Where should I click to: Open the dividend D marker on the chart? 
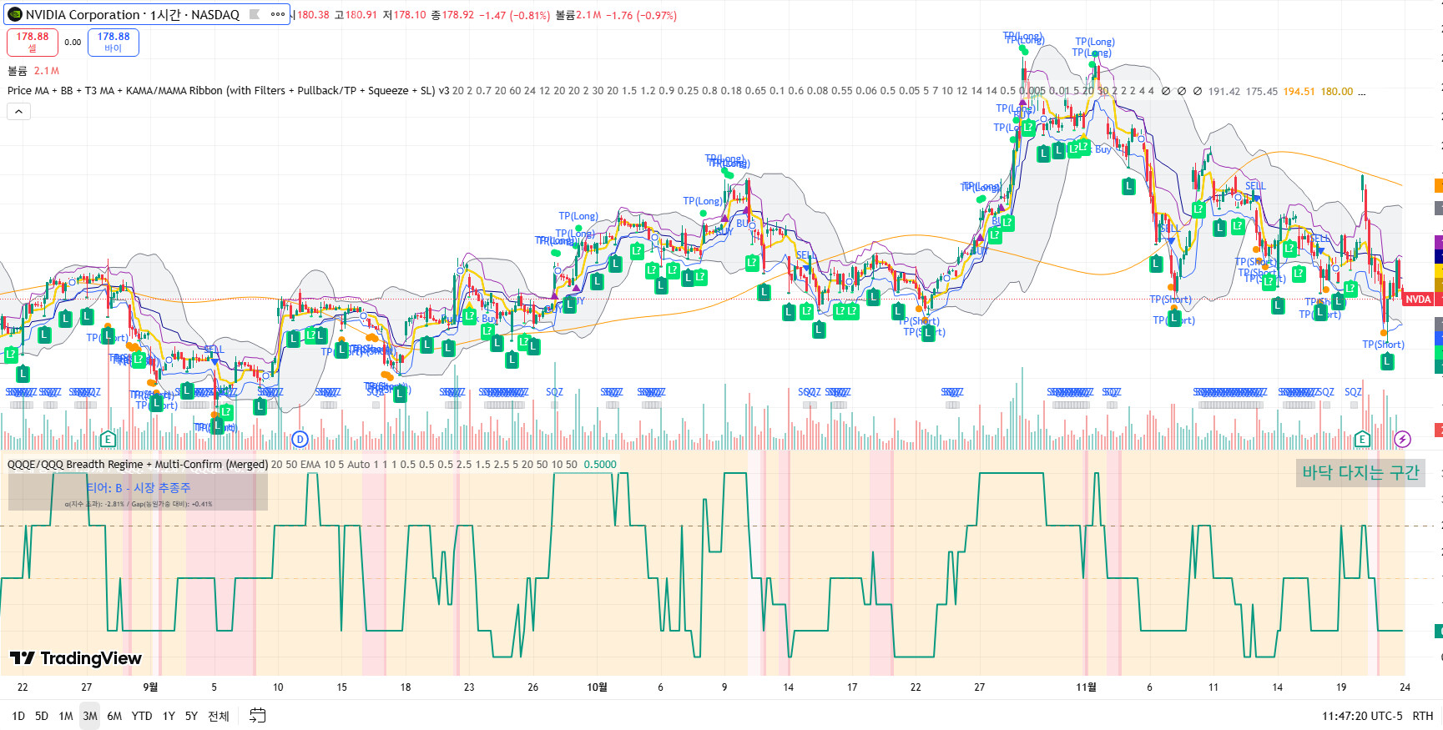(x=300, y=439)
